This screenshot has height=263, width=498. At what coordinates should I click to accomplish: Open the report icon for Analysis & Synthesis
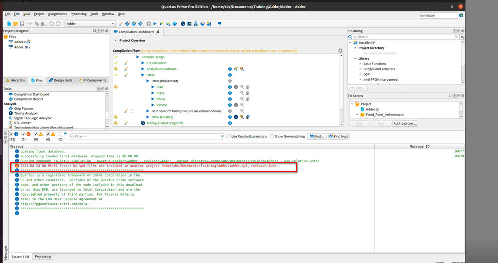click(230, 69)
